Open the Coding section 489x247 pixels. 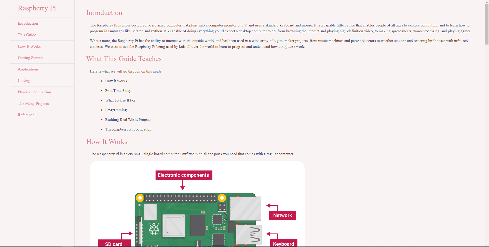23,81
